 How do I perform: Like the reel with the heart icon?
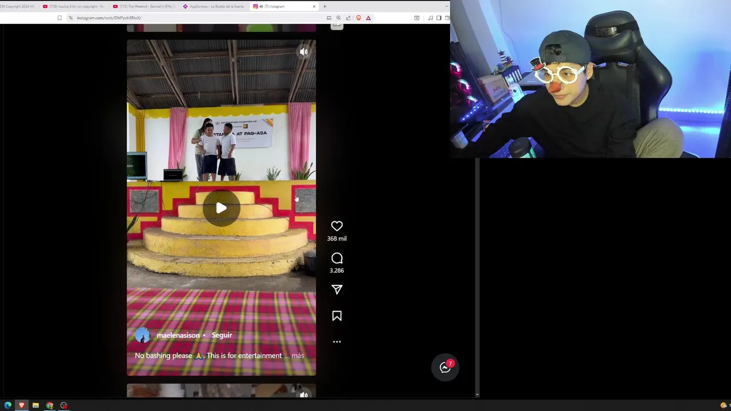coord(337,226)
